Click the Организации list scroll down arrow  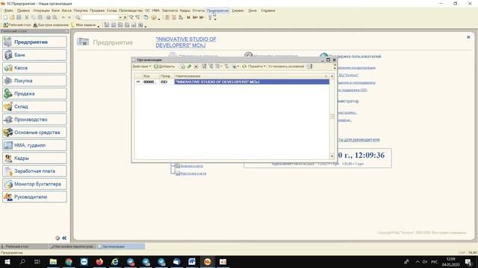[x=332, y=156]
